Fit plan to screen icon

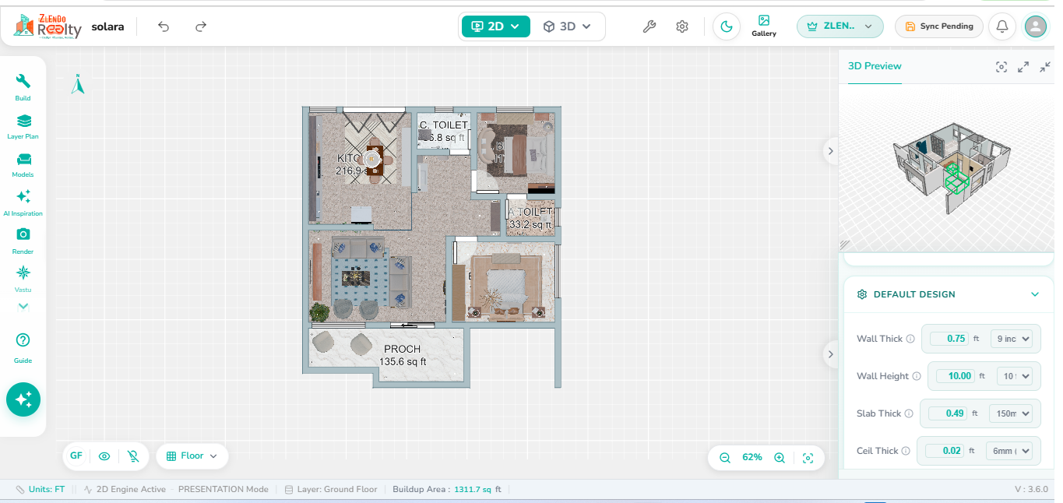[808, 458]
